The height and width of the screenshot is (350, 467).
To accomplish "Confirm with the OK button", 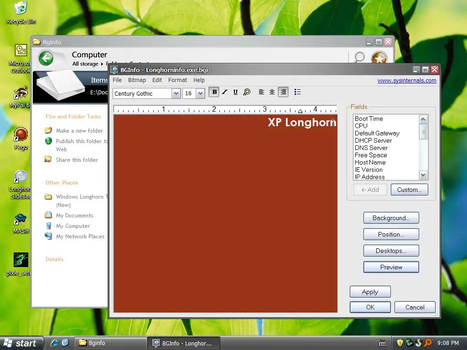I will click(x=370, y=307).
